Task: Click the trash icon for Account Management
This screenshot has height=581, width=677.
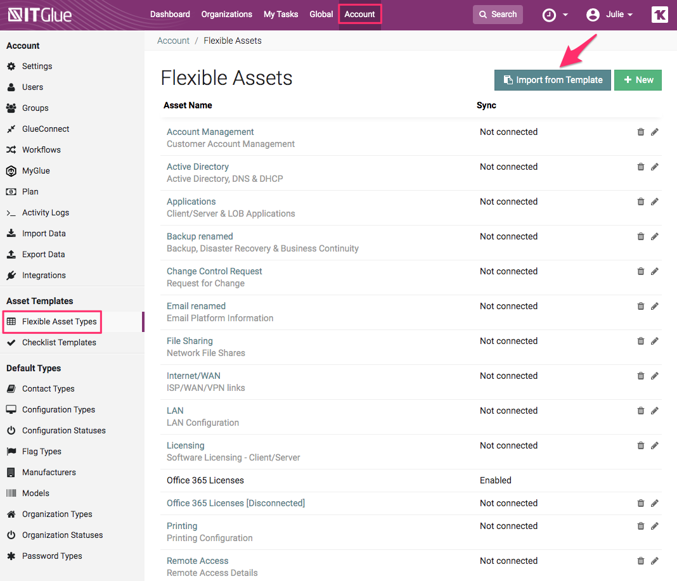Action: (640, 132)
